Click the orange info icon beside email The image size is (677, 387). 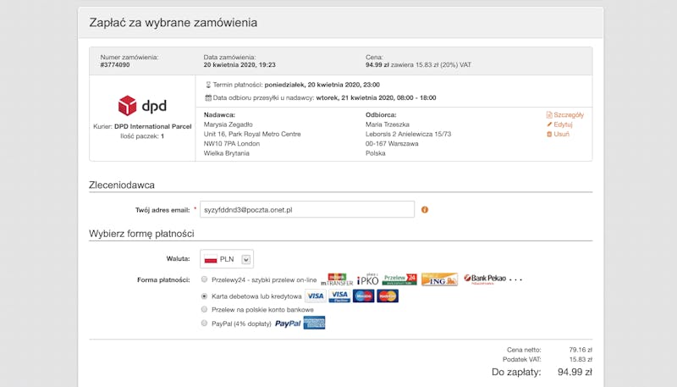425,209
